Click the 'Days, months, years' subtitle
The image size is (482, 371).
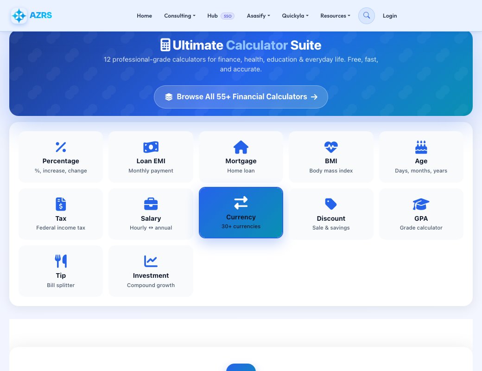(x=421, y=171)
